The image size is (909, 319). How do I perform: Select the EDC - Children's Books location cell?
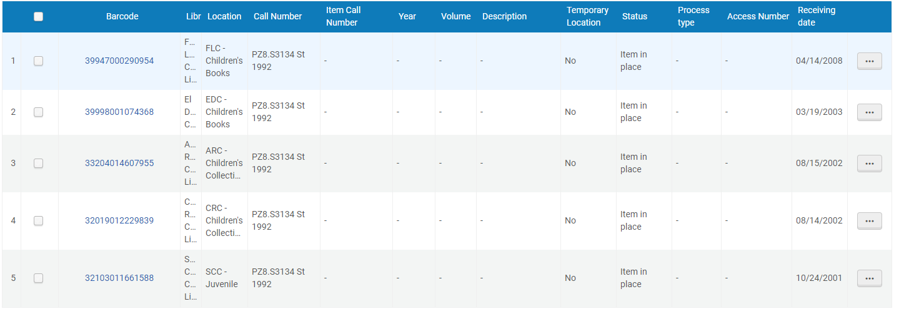(x=224, y=112)
